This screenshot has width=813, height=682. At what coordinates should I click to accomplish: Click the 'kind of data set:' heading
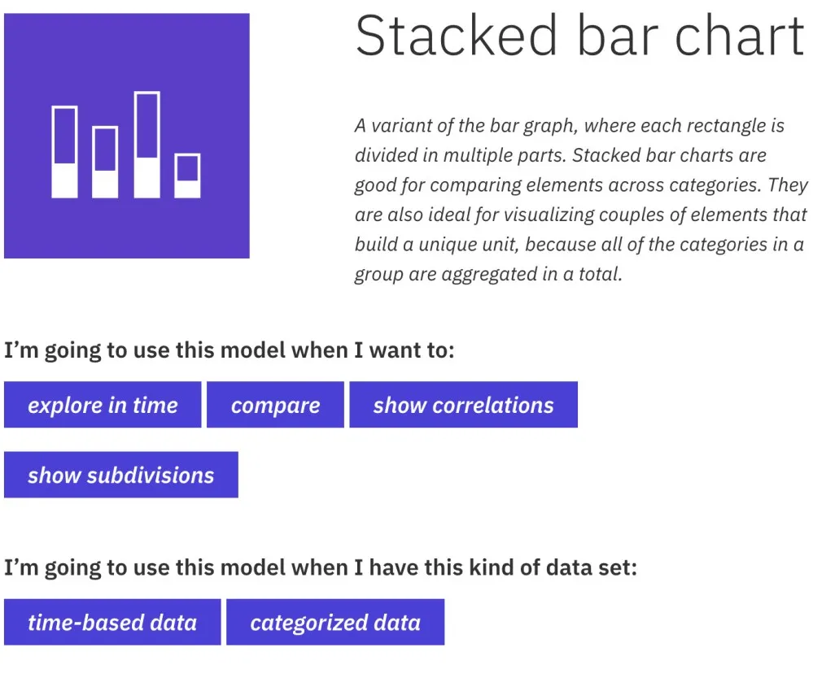321,568
